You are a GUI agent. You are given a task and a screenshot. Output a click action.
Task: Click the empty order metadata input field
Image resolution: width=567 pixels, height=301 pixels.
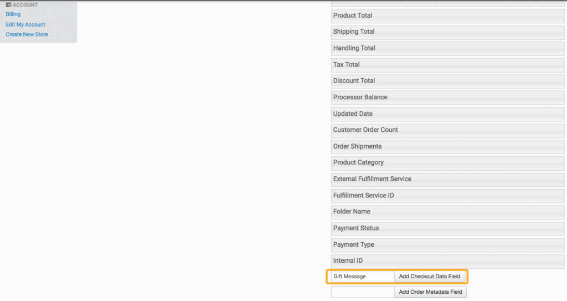(x=362, y=292)
